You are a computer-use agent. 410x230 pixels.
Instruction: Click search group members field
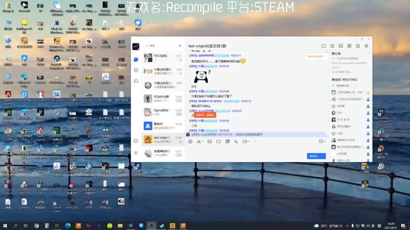click(350, 85)
